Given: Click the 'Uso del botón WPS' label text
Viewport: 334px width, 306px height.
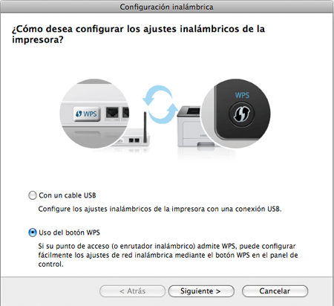Looking at the screenshot, I should click(69, 232).
